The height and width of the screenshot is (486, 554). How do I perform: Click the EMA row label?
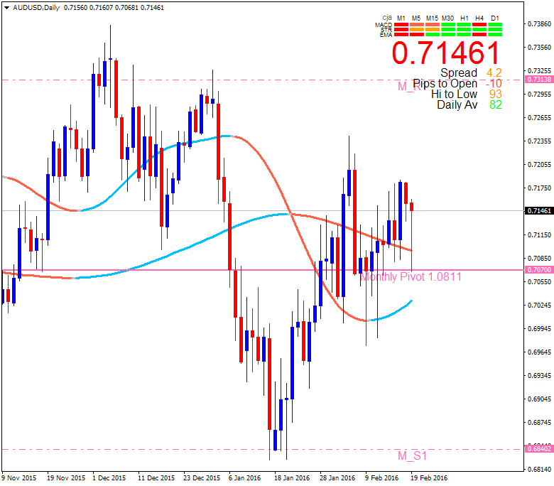coord(386,35)
